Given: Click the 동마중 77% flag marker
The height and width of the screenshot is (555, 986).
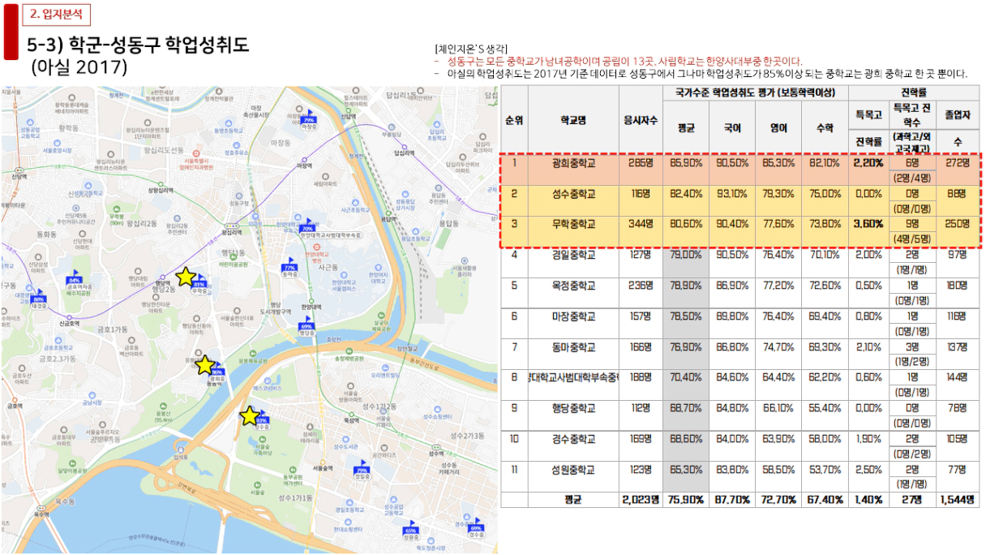Looking at the screenshot, I should click(289, 267).
